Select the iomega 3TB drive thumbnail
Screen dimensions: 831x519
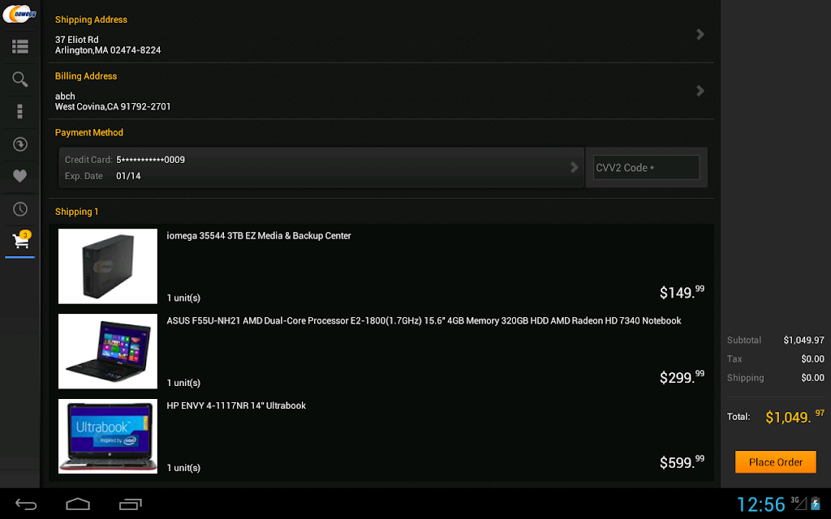pos(108,266)
